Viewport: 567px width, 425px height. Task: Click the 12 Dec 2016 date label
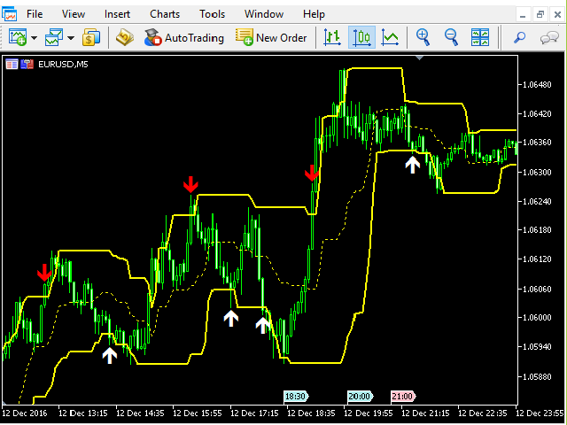click(25, 413)
